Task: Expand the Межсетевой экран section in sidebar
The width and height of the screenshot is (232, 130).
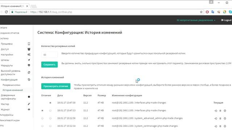Action: pos(10,120)
